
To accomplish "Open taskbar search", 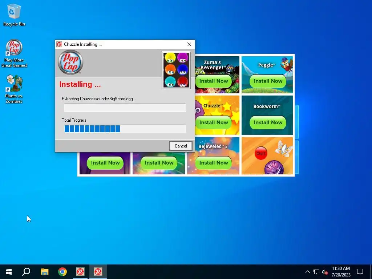I will (x=26, y=272).
